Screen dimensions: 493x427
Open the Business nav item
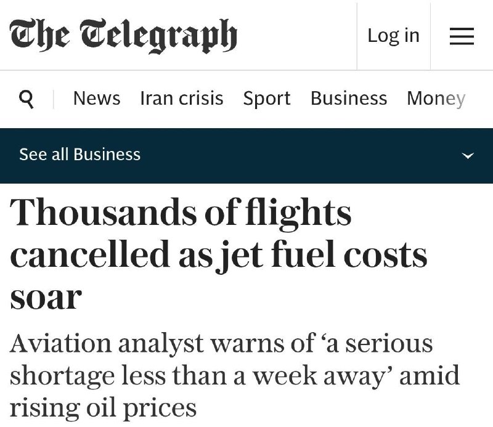(x=349, y=99)
